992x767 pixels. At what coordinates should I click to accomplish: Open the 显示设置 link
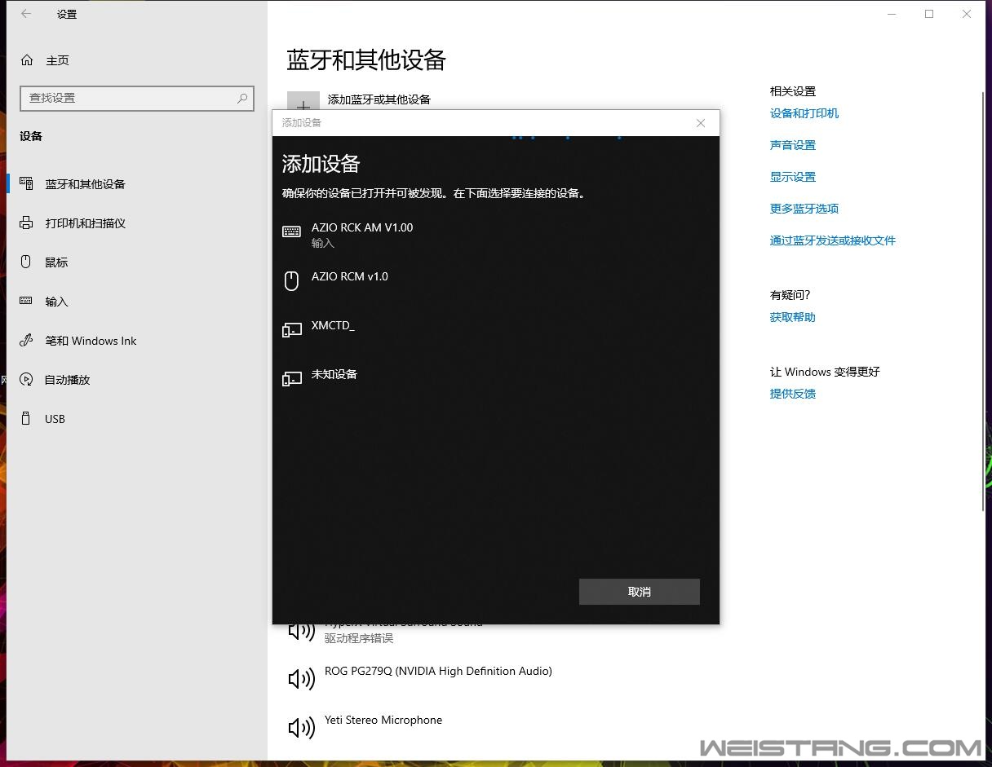point(793,177)
